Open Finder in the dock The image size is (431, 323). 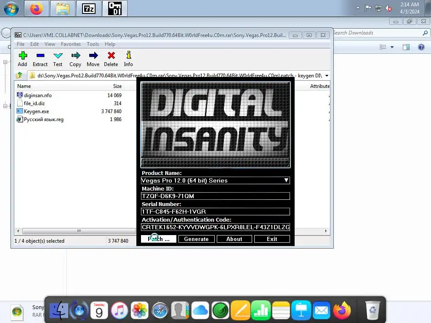click(x=59, y=311)
